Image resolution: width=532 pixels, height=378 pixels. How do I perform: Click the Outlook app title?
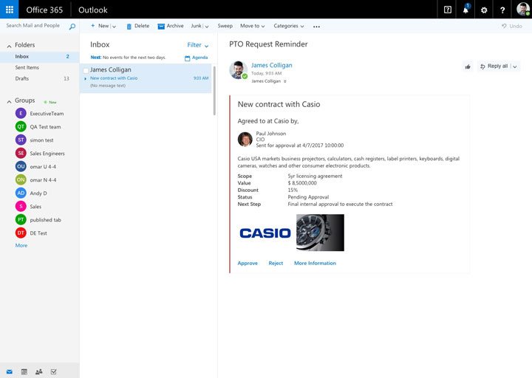pyautogui.click(x=92, y=10)
